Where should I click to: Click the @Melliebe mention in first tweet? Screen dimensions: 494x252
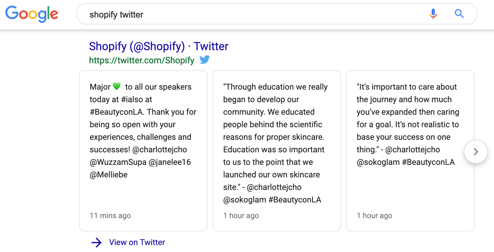click(108, 175)
